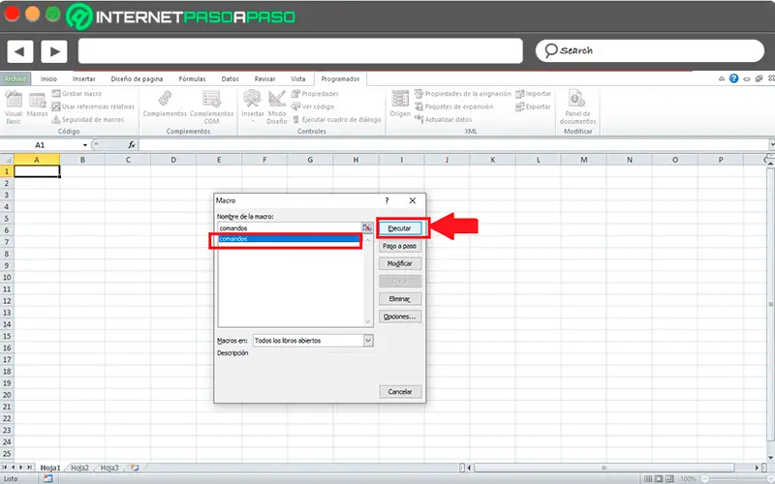The image size is (775, 484).
Task: Click the macro name input field
Action: [x=289, y=228]
